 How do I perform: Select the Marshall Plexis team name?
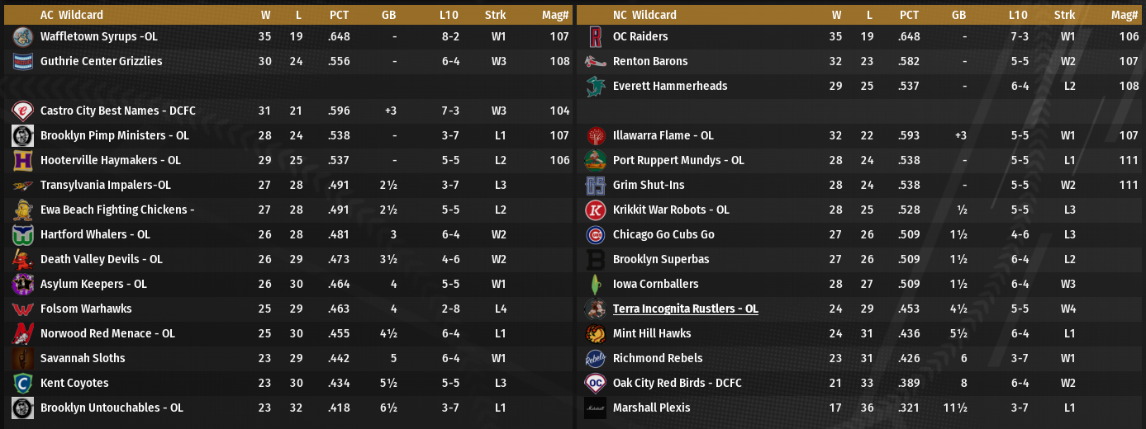(651, 408)
